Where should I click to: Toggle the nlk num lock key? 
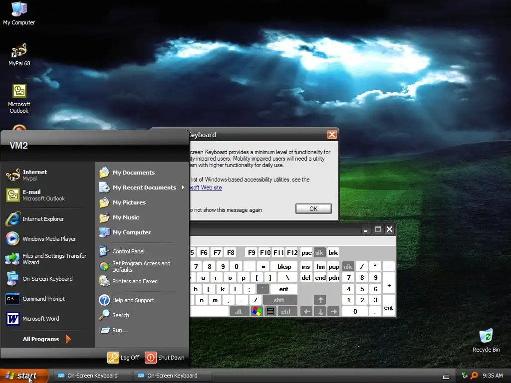click(x=348, y=267)
